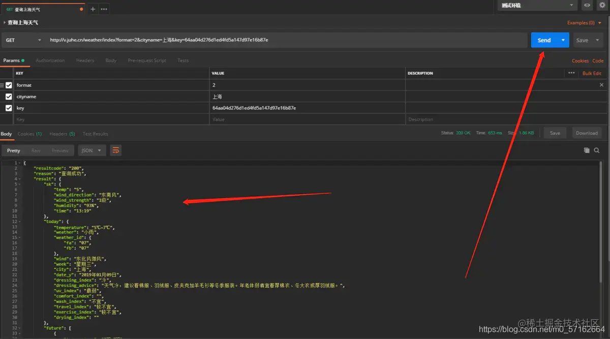This screenshot has width=610, height=339.
Task: Open the Code link
Action: (x=598, y=60)
